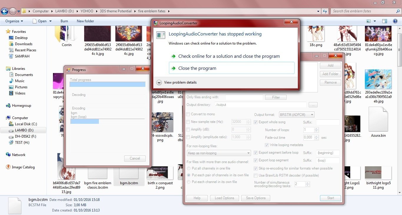Image resolution: width=402 pixels, height=215 pixels.
Task: Refresh the fire emblem fates folder view
Action: 325,11
